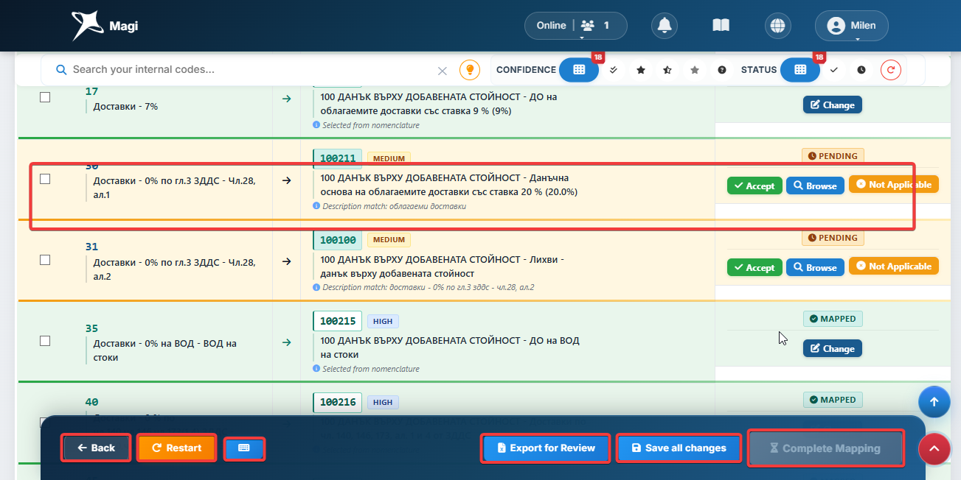This screenshot has height=480, width=961.
Task: Click MEDIUM badge next to 100211
Action: pyautogui.click(x=389, y=158)
